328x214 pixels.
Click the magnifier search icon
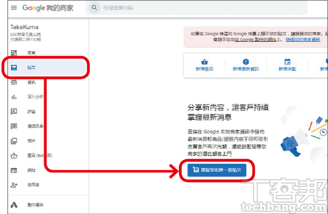(95, 8)
